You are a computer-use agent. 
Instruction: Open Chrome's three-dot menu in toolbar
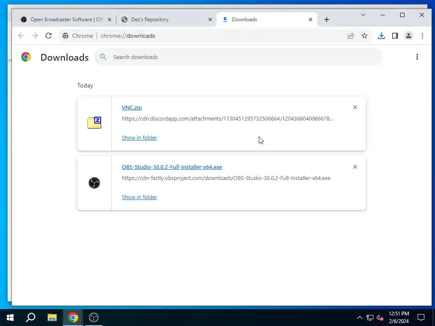click(x=422, y=36)
